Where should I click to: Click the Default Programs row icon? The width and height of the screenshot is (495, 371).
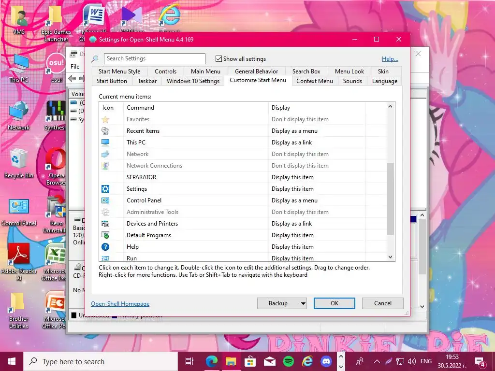coord(105,235)
